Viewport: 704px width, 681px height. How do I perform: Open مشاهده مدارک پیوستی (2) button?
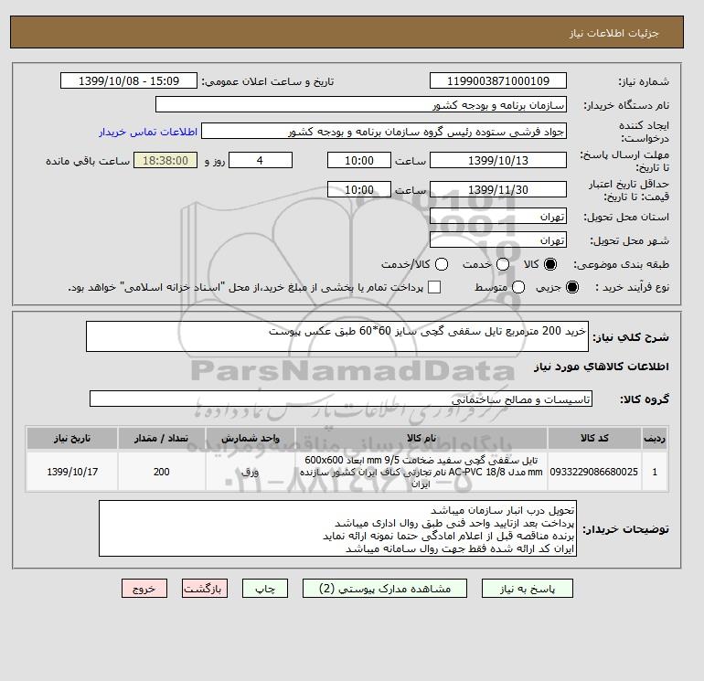(x=385, y=589)
